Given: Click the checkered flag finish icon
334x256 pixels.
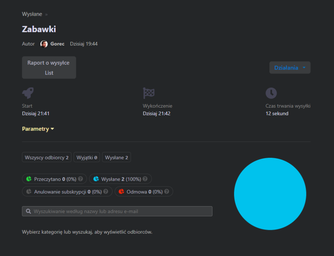Looking at the screenshot, I should 149,93.
